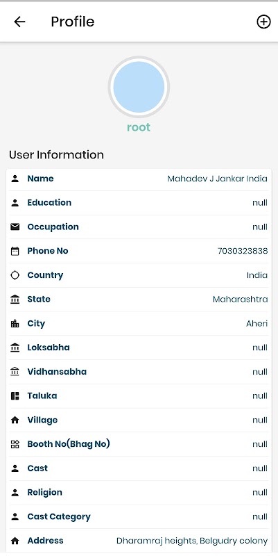Tap the widgets icon beside Booth No
Viewport: 278px width, 556px height.
pyautogui.click(x=15, y=444)
